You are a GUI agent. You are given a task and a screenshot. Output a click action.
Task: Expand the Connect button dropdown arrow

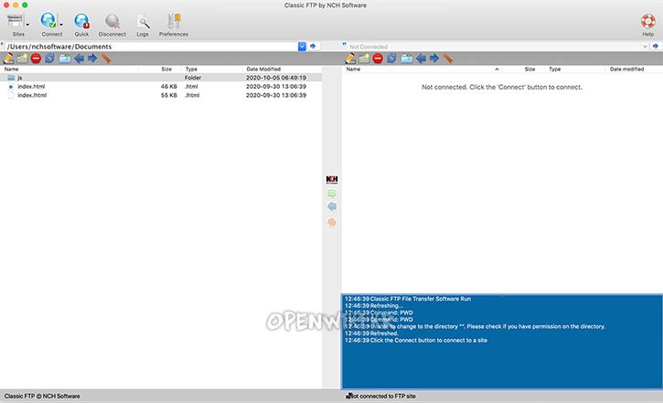click(x=60, y=24)
